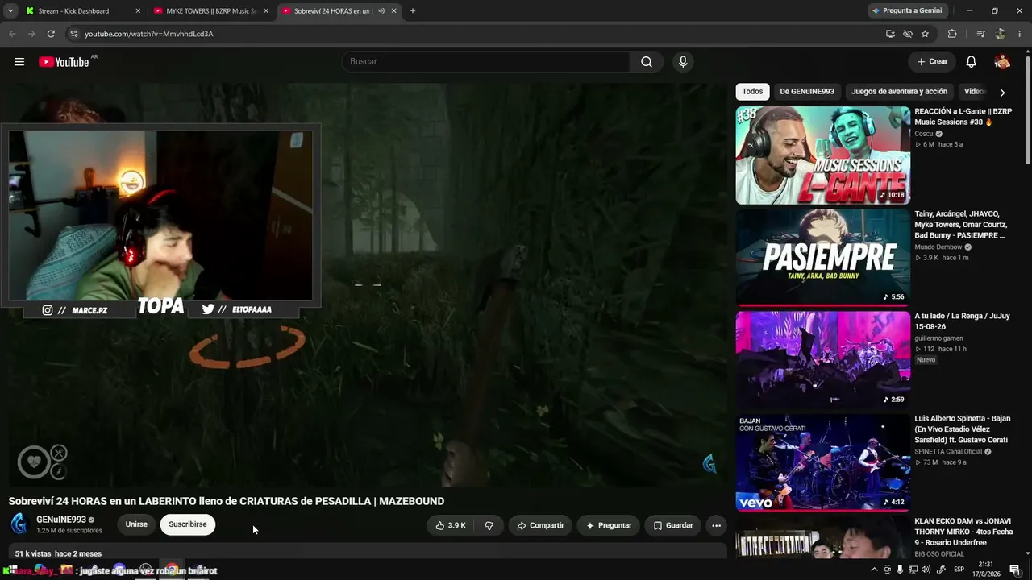This screenshot has width=1032, height=580.
Task: Select the De GENuINE993 filter chip
Action: pos(806,92)
